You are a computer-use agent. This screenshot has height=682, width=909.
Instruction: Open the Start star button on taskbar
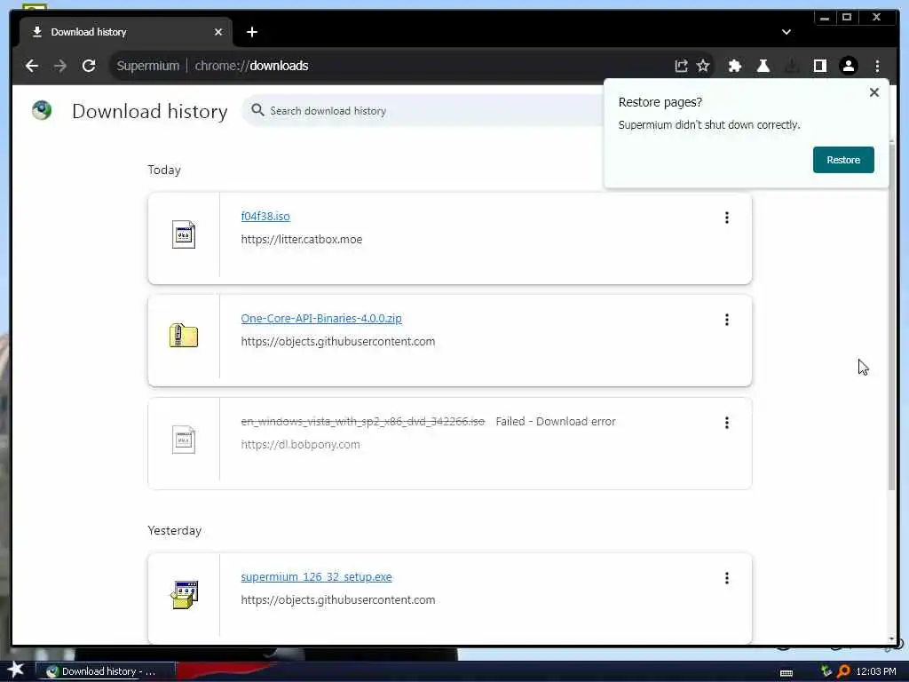[15, 670]
